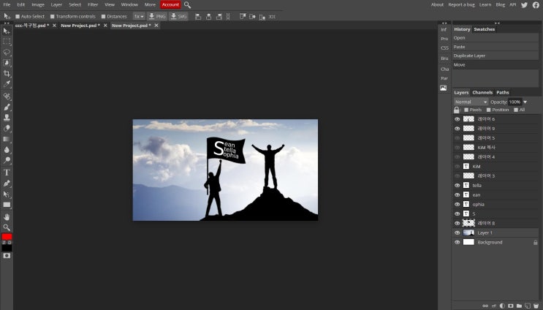The height and width of the screenshot is (310, 543).
Task: Open the Normal blend mode dropdown
Action: point(471,102)
